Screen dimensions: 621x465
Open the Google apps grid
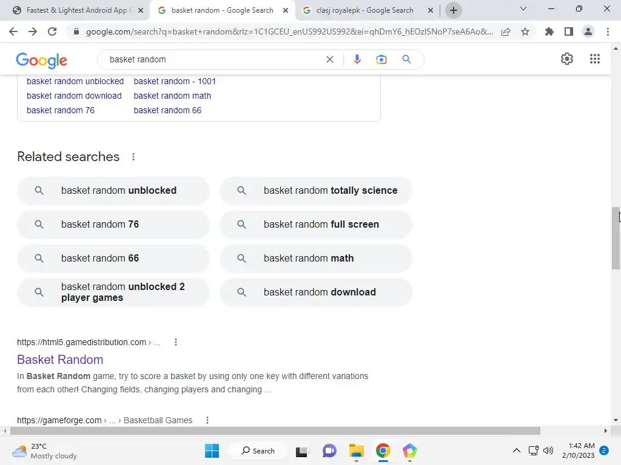point(595,59)
